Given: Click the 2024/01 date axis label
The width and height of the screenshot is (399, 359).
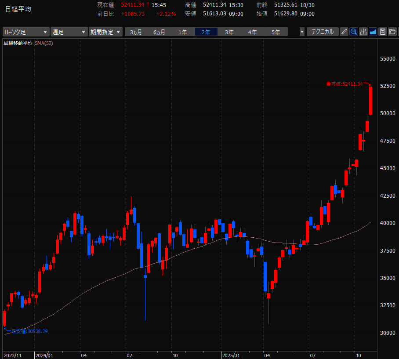Looking at the screenshot, I should tap(44, 355).
